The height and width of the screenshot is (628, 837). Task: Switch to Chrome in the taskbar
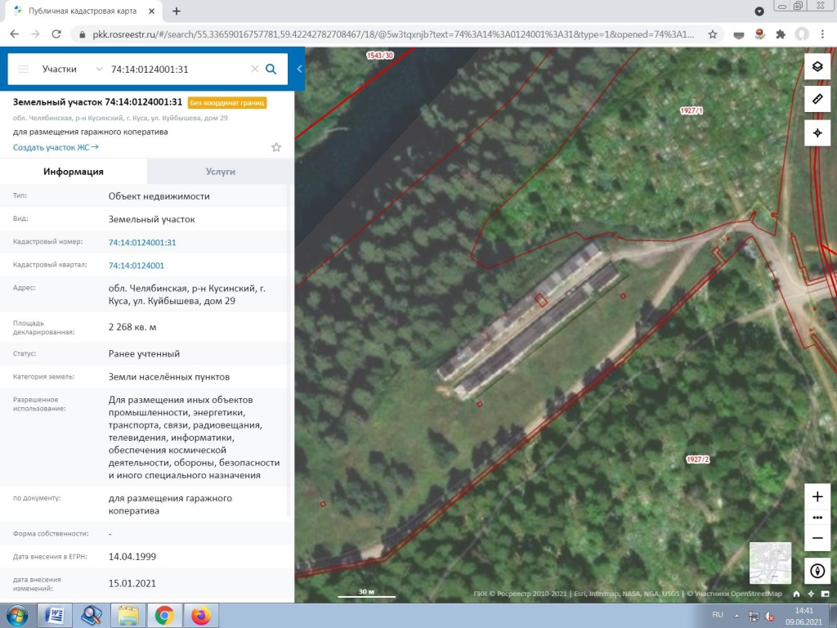164,616
